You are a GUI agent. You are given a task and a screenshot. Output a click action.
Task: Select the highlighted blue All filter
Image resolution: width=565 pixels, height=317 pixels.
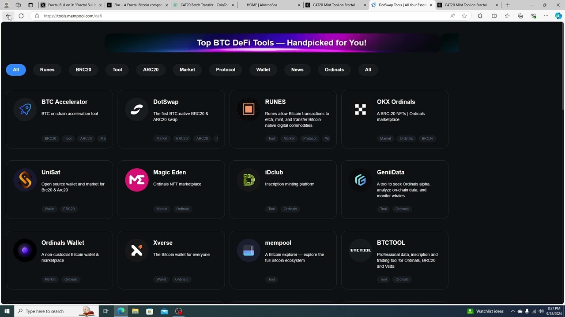coord(16,70)
